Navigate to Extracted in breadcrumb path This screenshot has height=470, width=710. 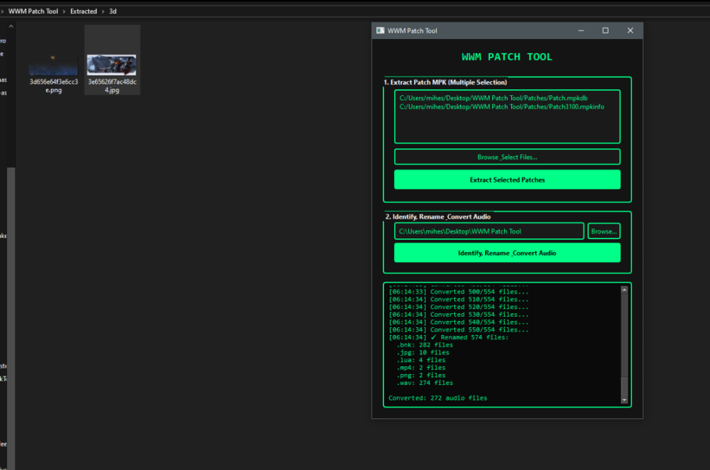(x=83, y=11)
